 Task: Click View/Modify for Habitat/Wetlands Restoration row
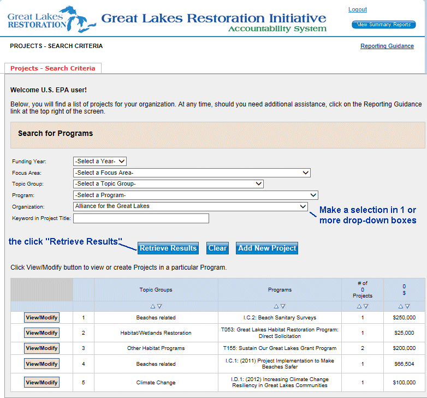tap(41, 332)
